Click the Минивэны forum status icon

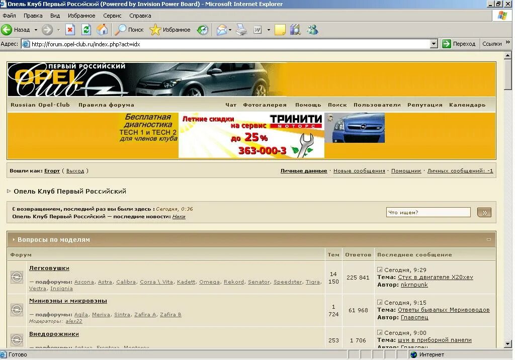[x=17, y=310]
